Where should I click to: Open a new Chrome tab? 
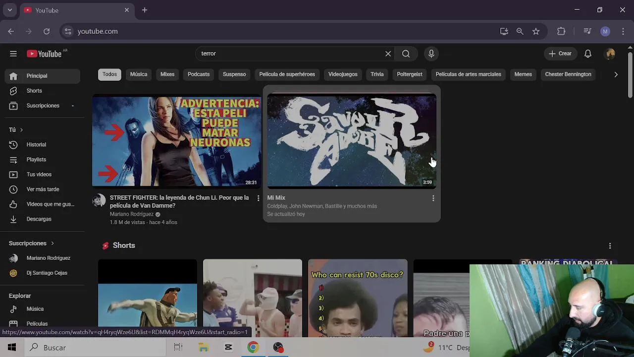(145, 10)
